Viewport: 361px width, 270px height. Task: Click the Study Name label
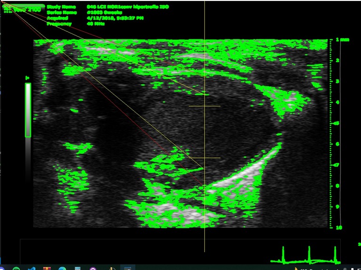(61, 7)
